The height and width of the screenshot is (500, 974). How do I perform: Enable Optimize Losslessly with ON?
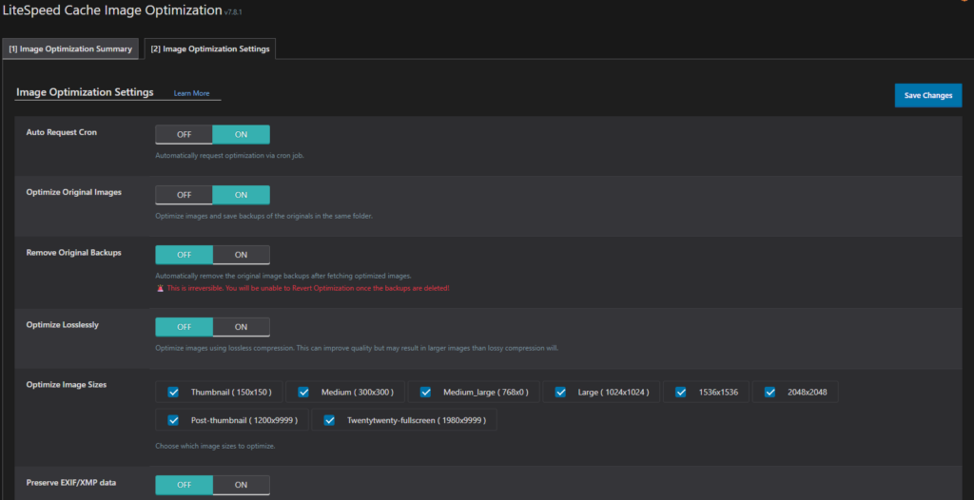[241, 327]
